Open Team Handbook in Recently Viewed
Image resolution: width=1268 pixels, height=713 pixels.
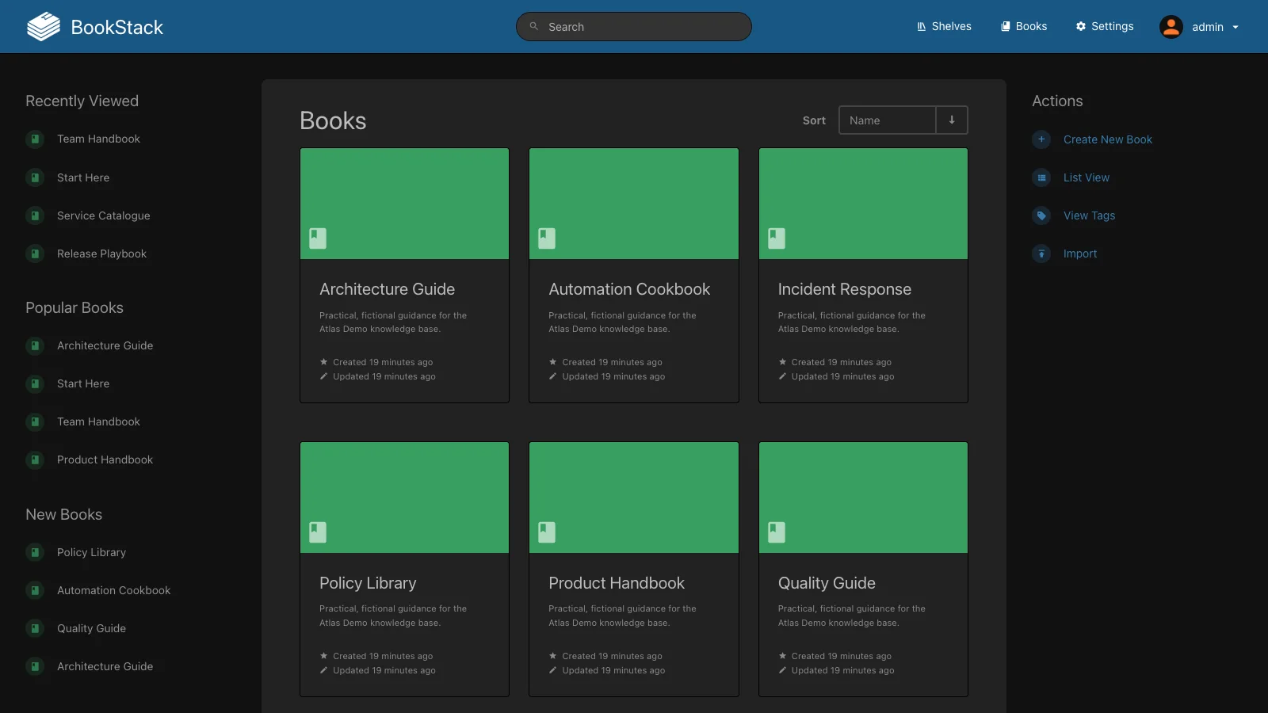pyautogui.click(x=98, y=139)
